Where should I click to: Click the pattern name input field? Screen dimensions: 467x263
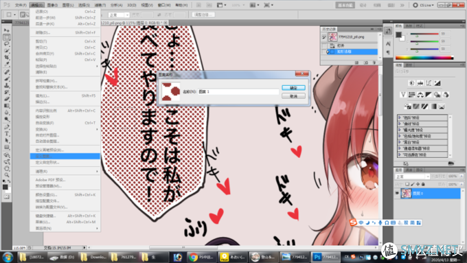238,92
